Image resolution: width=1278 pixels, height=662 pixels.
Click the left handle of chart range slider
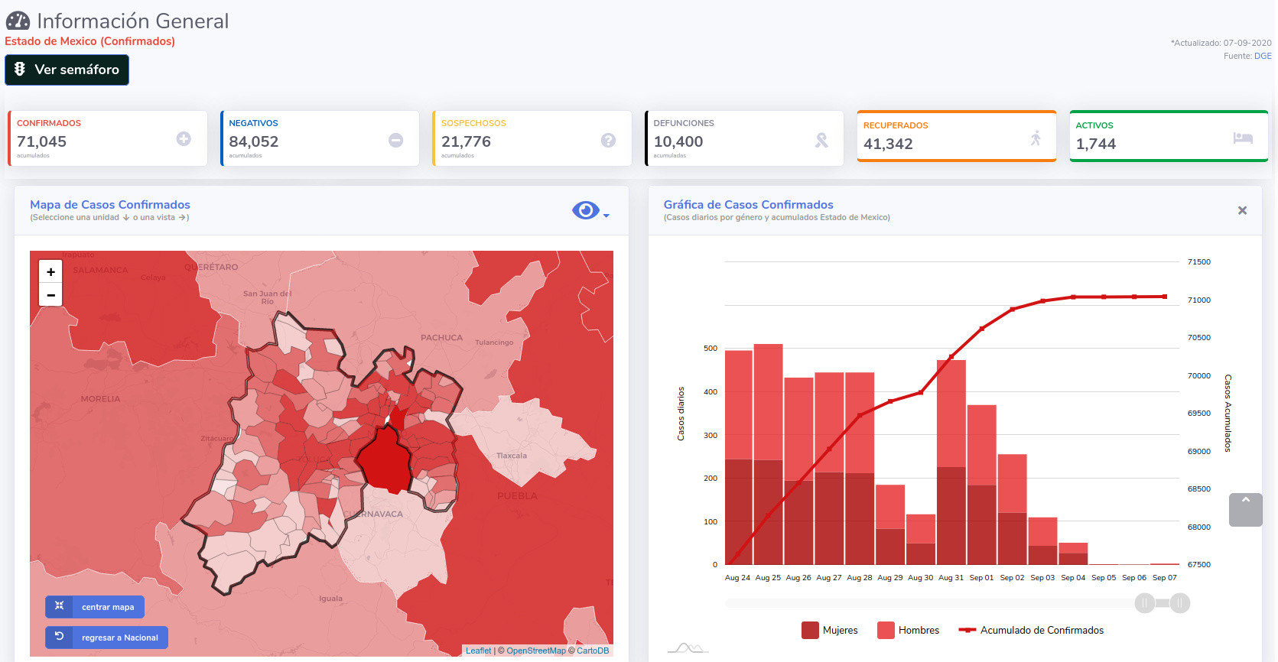tap(1144, 603)
